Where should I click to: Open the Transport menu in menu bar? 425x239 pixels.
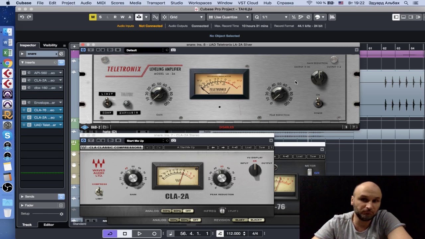click(156, 3)
